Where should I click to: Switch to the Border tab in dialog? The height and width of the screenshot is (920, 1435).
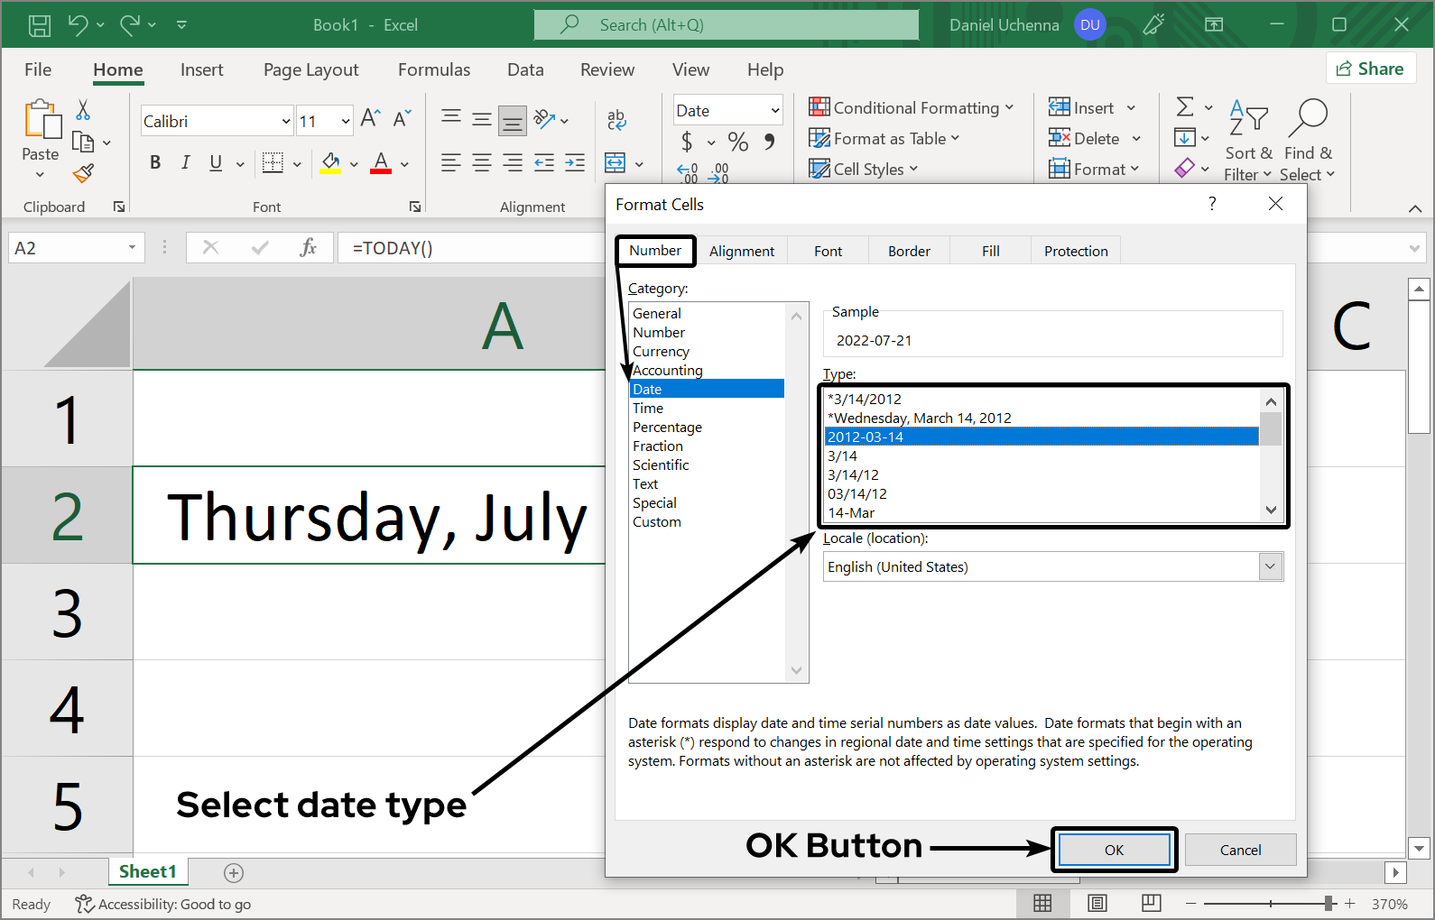(x=908, y=251)
